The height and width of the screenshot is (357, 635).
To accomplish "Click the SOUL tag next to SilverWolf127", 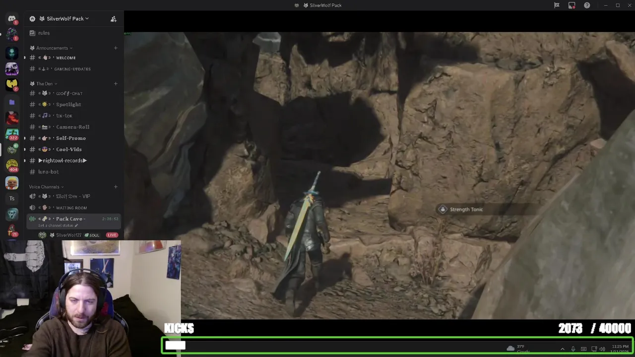I will (x=92, y=235).
